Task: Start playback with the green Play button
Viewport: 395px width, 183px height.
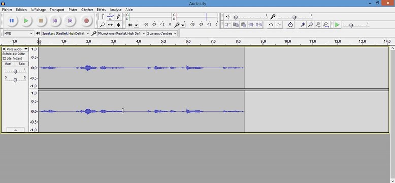Action: [26, 21]
